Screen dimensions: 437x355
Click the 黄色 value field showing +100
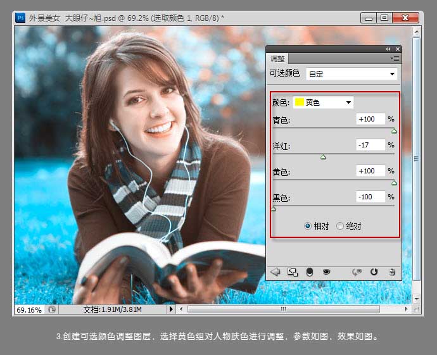[370, 171]
